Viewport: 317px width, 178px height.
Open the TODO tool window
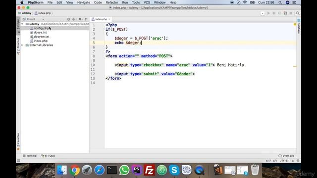[48, 156]
